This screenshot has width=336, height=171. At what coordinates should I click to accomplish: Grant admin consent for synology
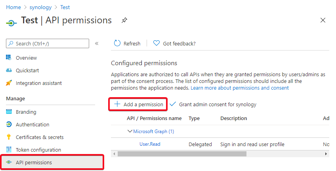click(213, 104)
